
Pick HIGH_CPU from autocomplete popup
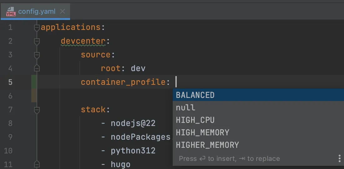(258, 120)
